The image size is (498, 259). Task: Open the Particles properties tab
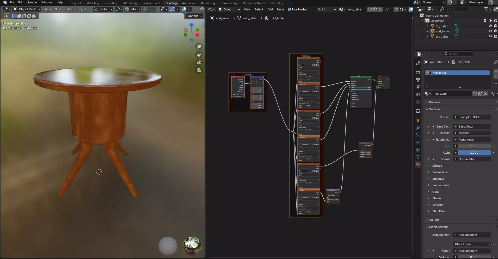[418, 135]
